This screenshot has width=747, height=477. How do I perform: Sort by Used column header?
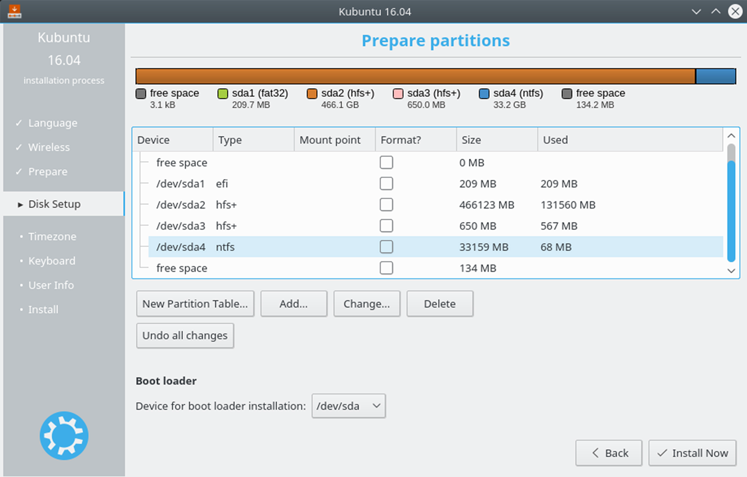(630, 140)
